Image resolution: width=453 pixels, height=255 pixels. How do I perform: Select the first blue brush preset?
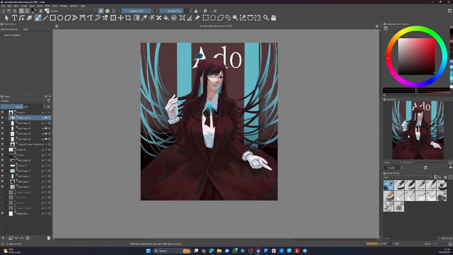pos(388,185)
